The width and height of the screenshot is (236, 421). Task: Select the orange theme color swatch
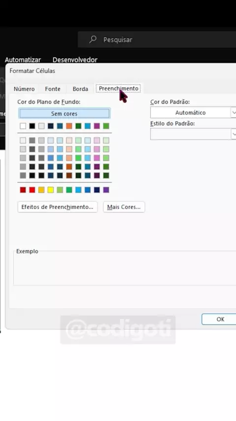(x=69, y=126)
